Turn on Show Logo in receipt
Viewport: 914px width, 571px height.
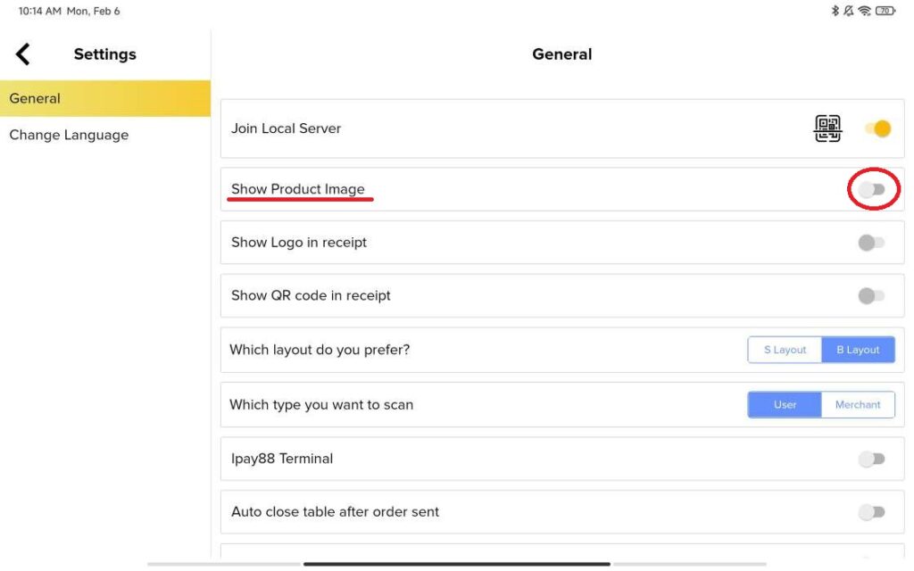point(871,243)
